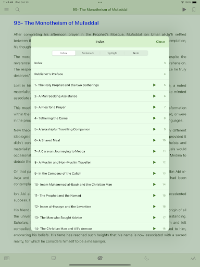Tap the chapter heading 95- The Monotheism of Mufaddal
The width and height of the screenshot is (200, 267).
56,23
